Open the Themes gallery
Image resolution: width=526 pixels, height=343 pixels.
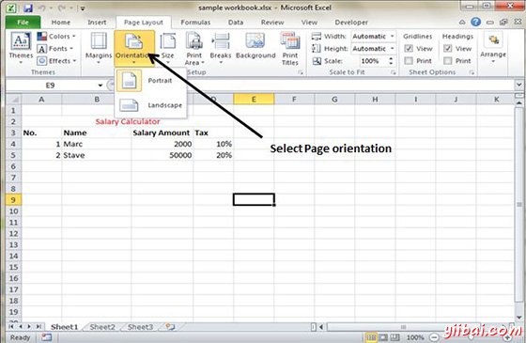click(x=21, y=48)
